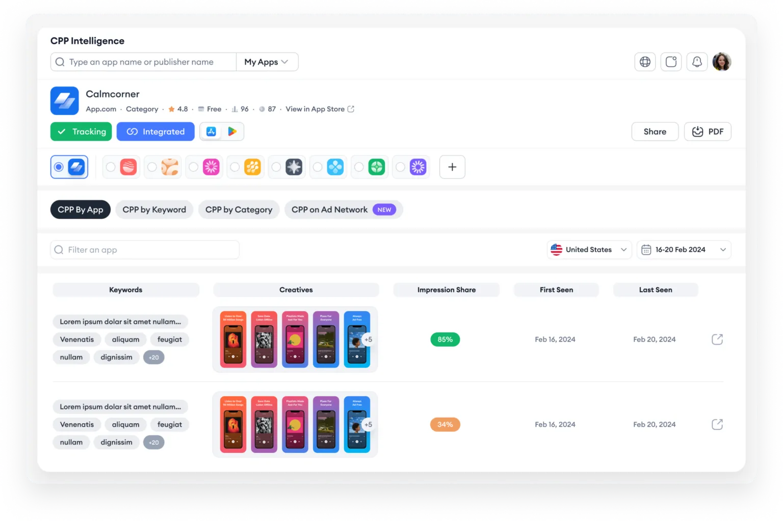The width and height of the screenshot is (783, 521).
Task: Click the large Calmcorner app logo beside the title
Action: tap(65, 101)
